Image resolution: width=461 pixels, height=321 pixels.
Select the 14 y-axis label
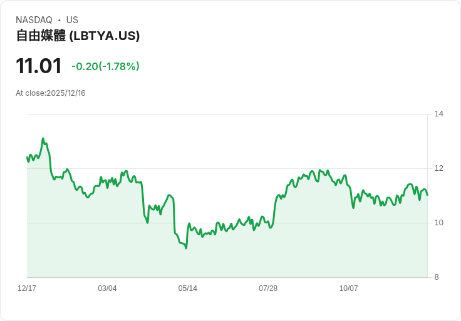point(439,114)
